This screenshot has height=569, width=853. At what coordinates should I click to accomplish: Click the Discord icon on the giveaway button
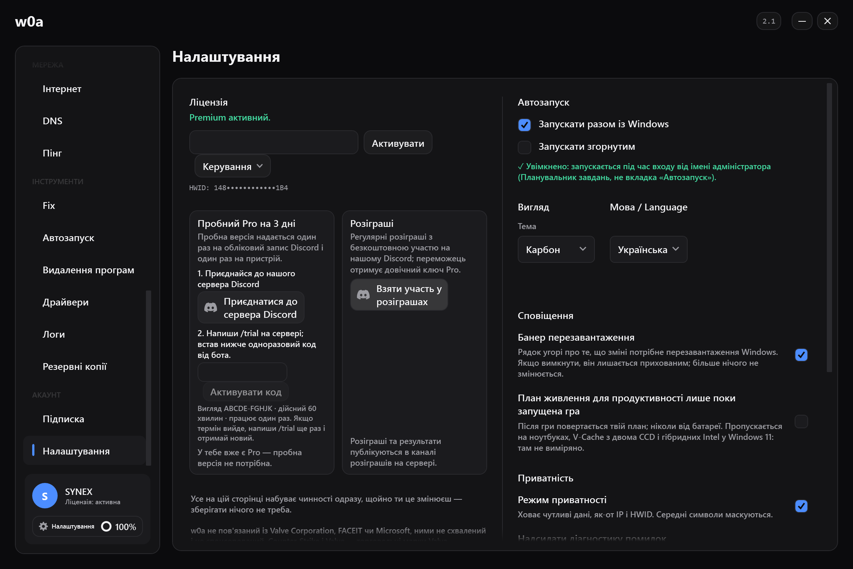tap(363, 295)
